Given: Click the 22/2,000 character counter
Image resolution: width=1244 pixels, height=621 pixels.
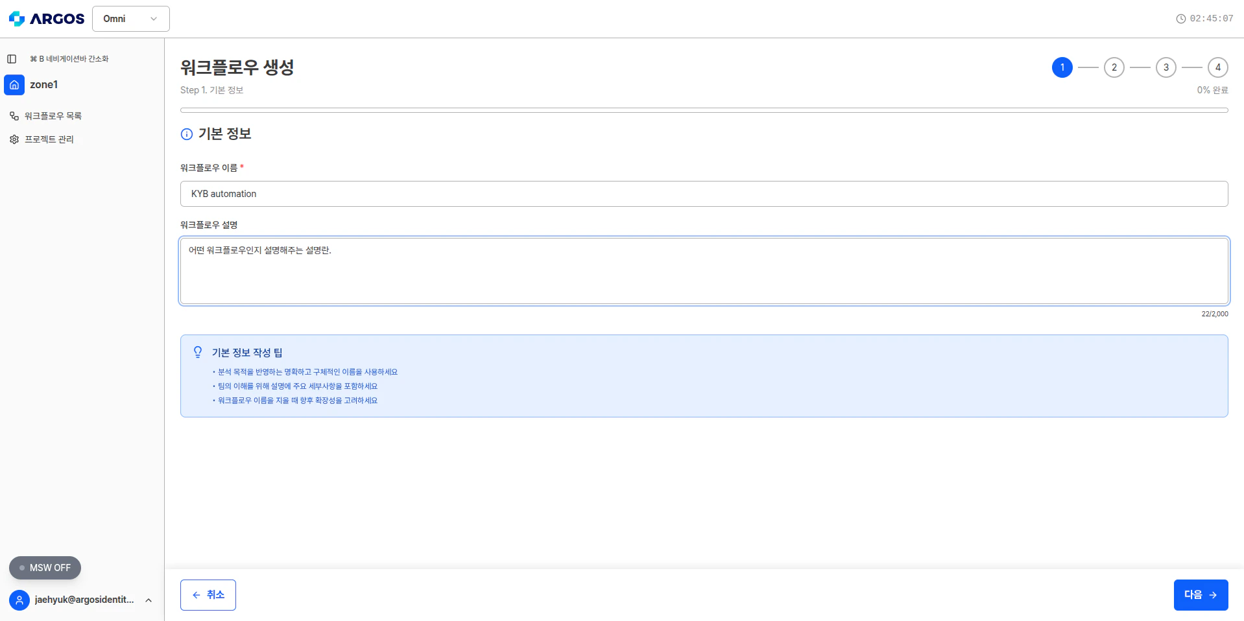Looking at the screenshot, I should 1215,314.
